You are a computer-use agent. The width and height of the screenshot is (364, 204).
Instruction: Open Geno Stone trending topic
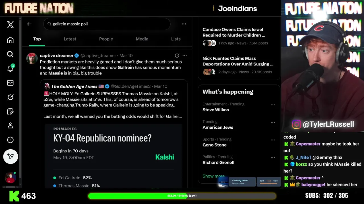pyautogui.click(x=214, y=145)
